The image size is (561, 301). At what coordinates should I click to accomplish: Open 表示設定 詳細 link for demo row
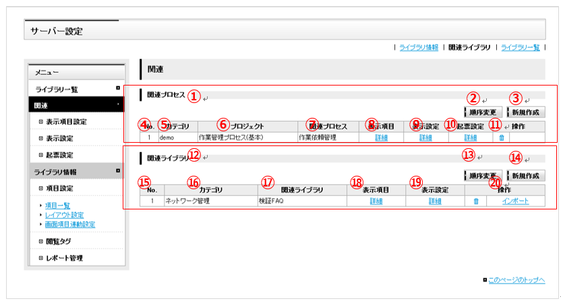[x=425, y=137]
